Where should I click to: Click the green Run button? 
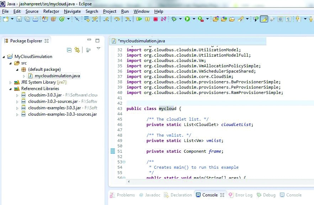[187, 19]
